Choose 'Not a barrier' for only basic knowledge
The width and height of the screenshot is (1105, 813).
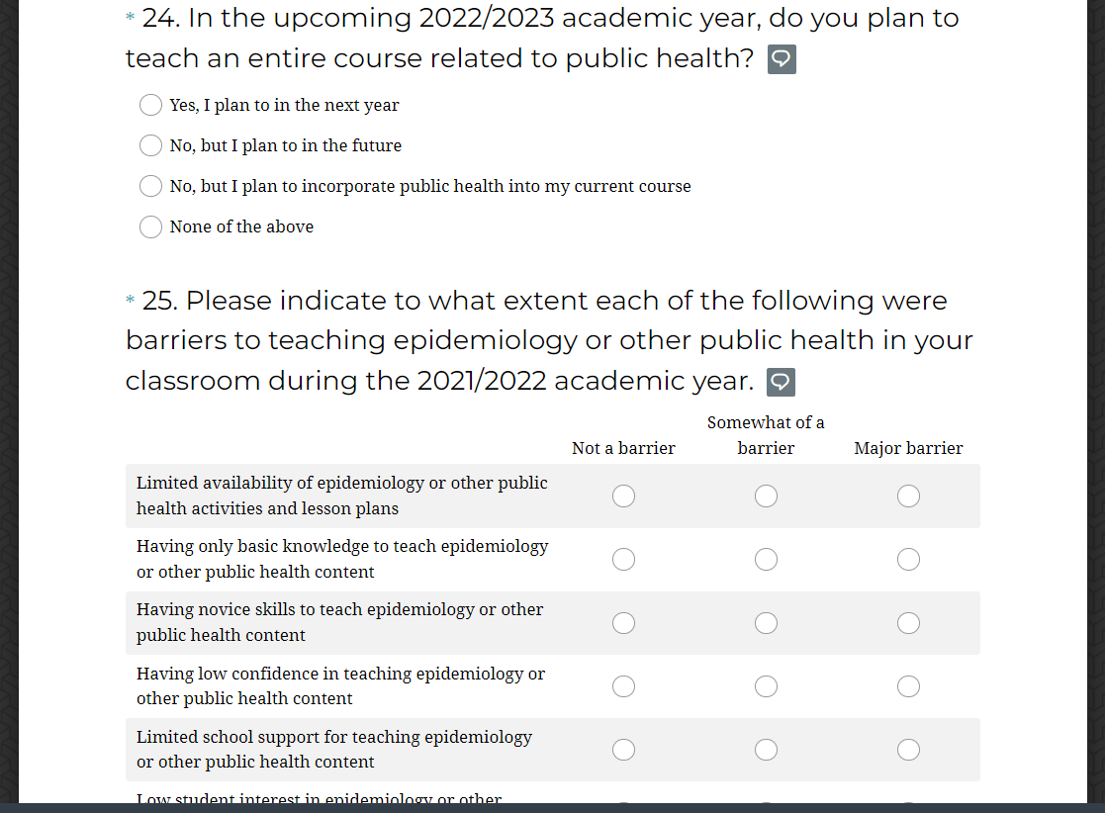(623, 559)
